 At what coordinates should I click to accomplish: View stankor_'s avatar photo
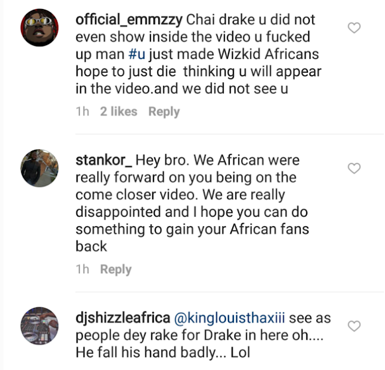pyautogui.click(x=39, y=168)
